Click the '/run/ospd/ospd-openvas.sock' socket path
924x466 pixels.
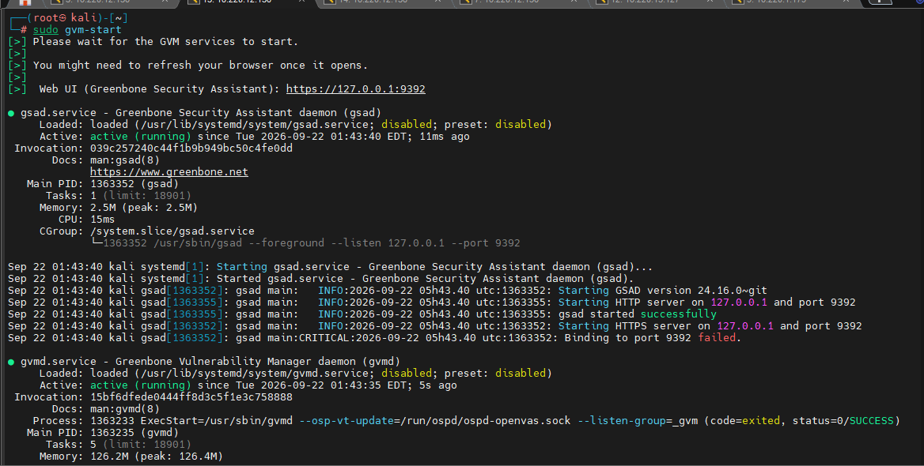[486, 421]
